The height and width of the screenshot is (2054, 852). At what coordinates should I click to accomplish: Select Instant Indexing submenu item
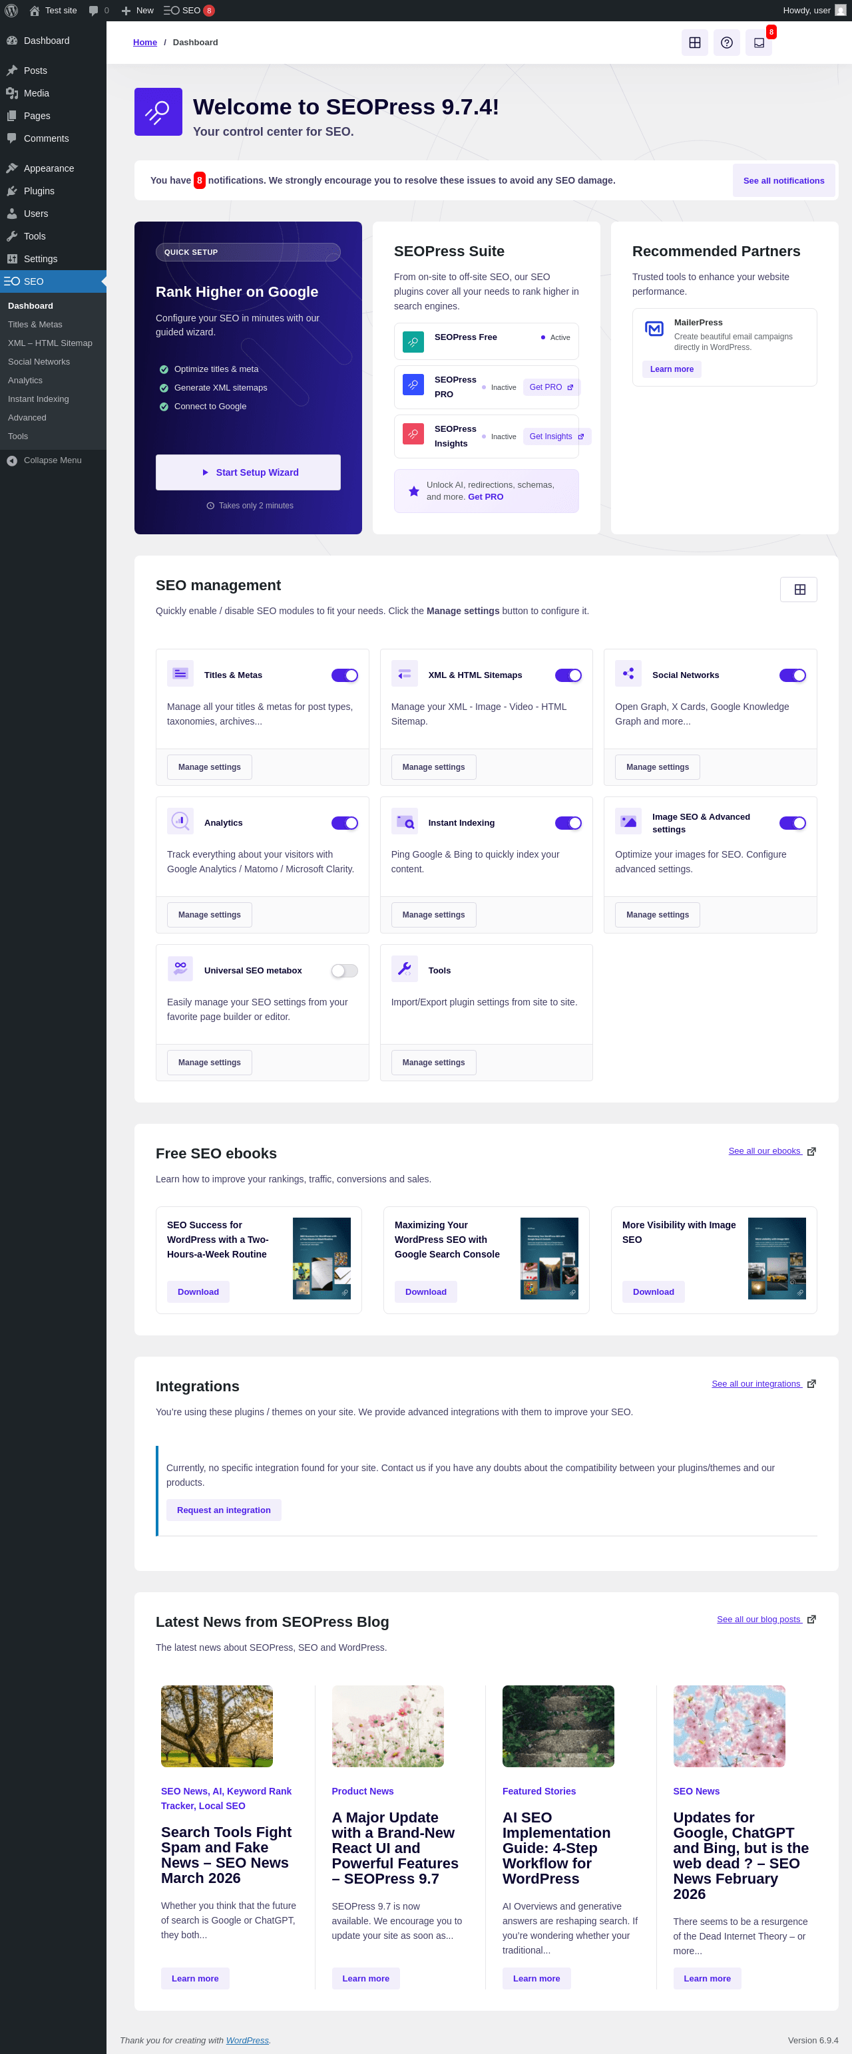click(x=39, y=399)
